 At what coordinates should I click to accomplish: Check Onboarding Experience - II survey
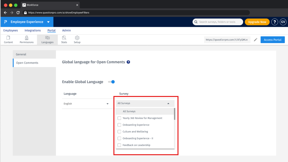coord(119,138)
